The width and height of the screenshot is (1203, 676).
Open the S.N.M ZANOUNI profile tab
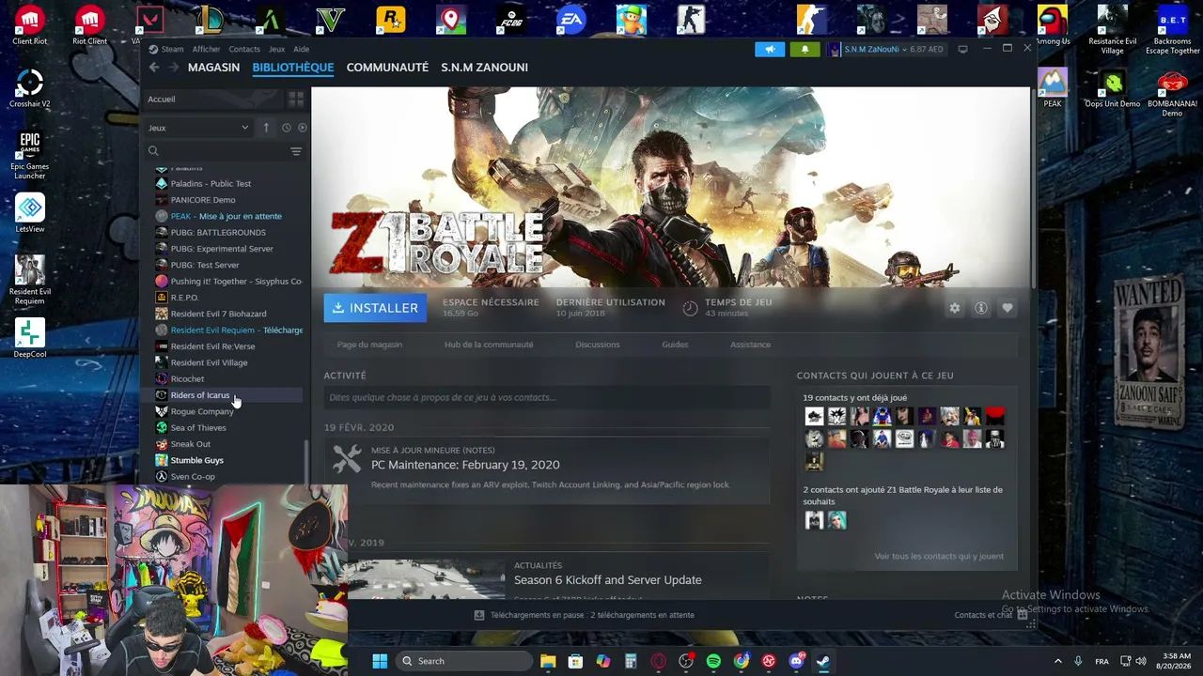pos(484,68)
